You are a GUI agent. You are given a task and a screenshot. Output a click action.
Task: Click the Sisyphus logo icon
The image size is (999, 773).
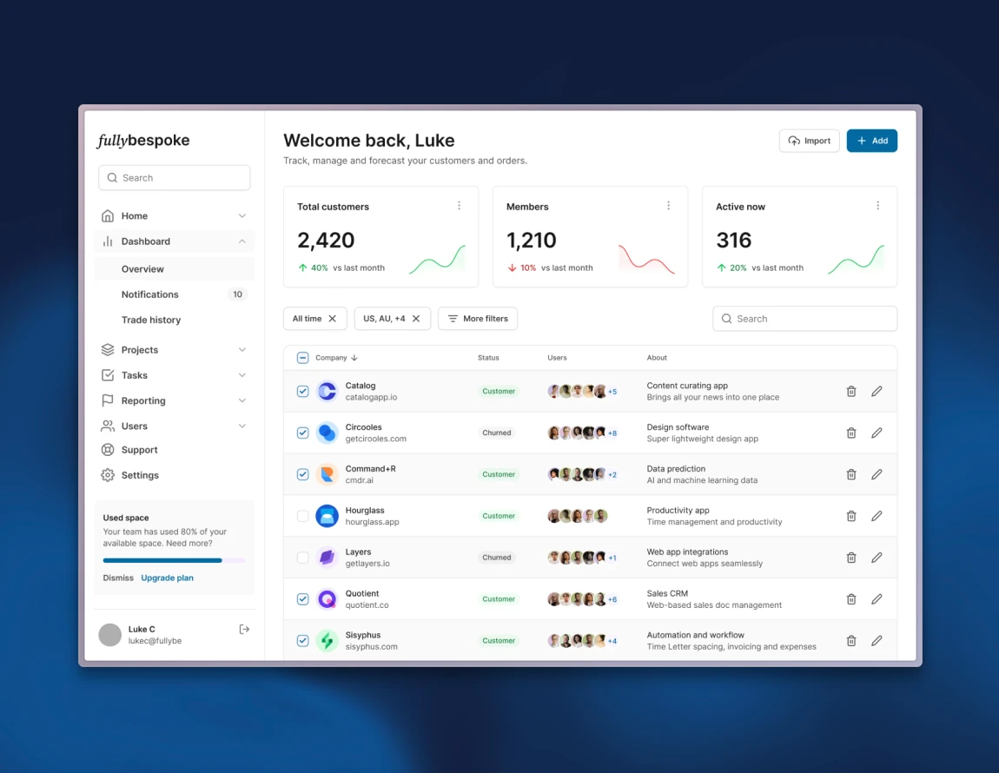click(327, 640)
